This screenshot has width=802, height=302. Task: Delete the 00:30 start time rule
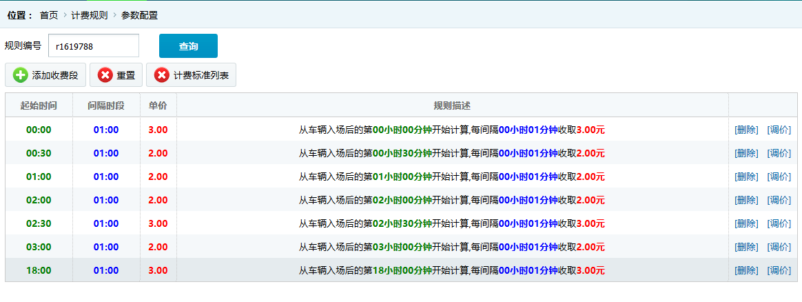(x=746, y=153)
